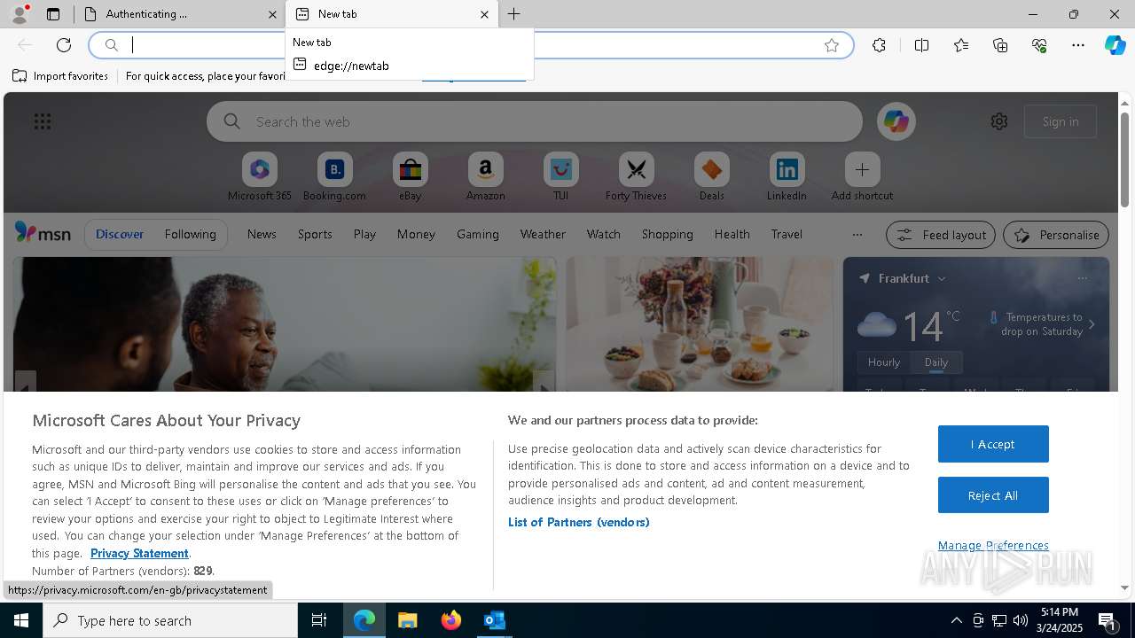The image size is (1135, 638).
Task: Open the Weather category
Action: [543, 234]
